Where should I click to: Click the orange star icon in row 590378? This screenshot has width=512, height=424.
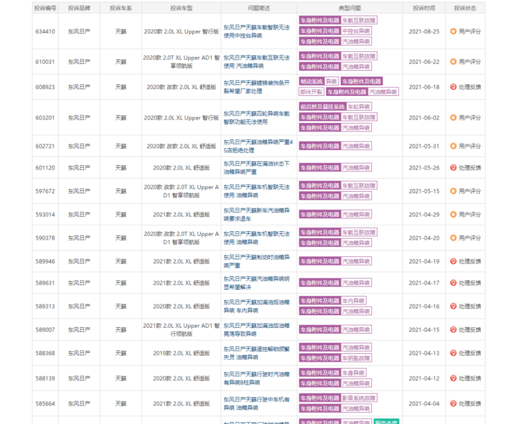pyautogui.click(x=453, y=238)
